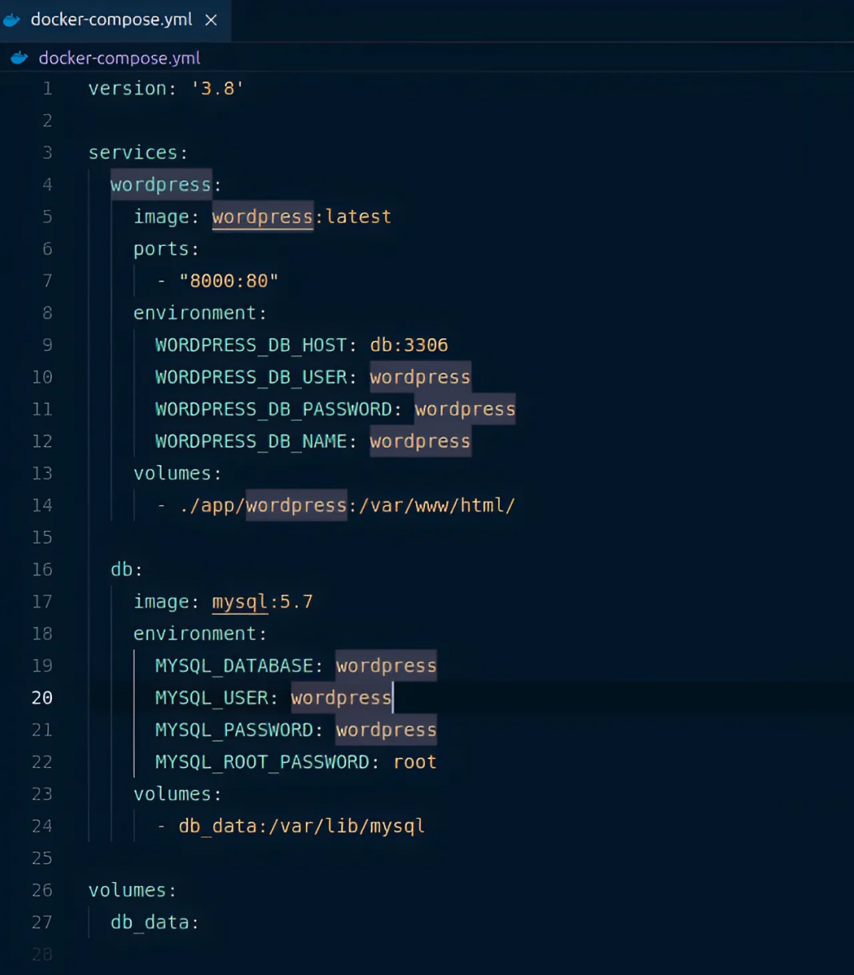Screen dimensions: 854x975
Task: Follow the underlined wordpress image link on line 5
Action: (262, 217)
